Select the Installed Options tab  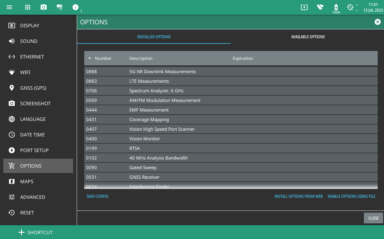[154, 37]
